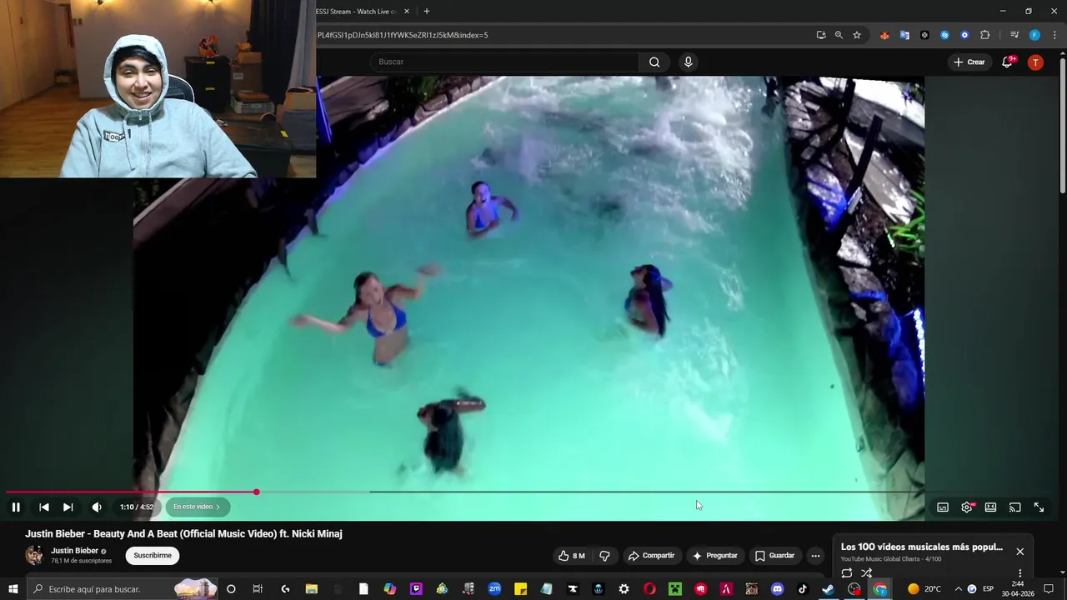Save the video with Guardar

tap(775, 556)
